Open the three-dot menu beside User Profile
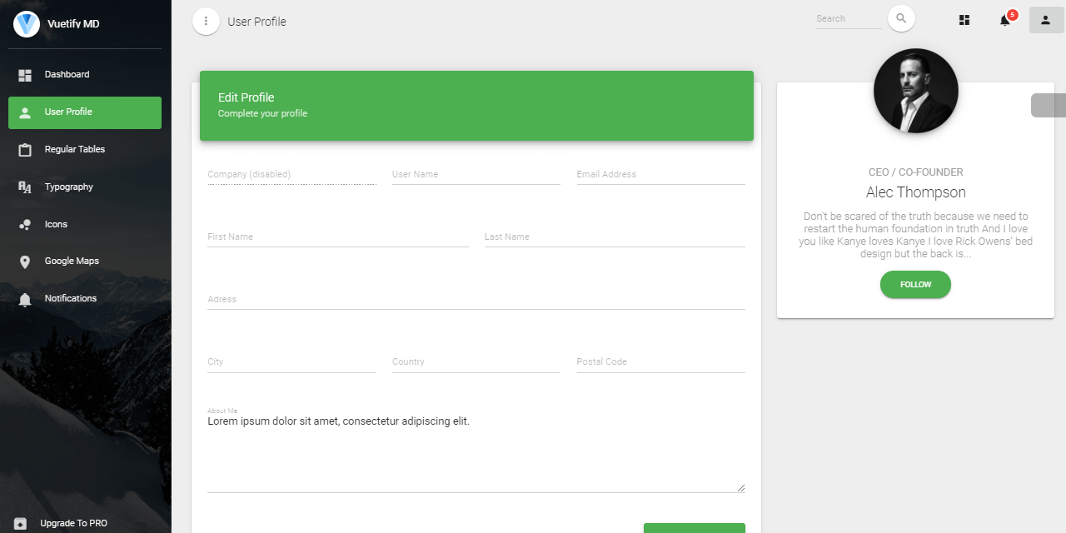The image size is (1066, 533). (x=206, y=21)
